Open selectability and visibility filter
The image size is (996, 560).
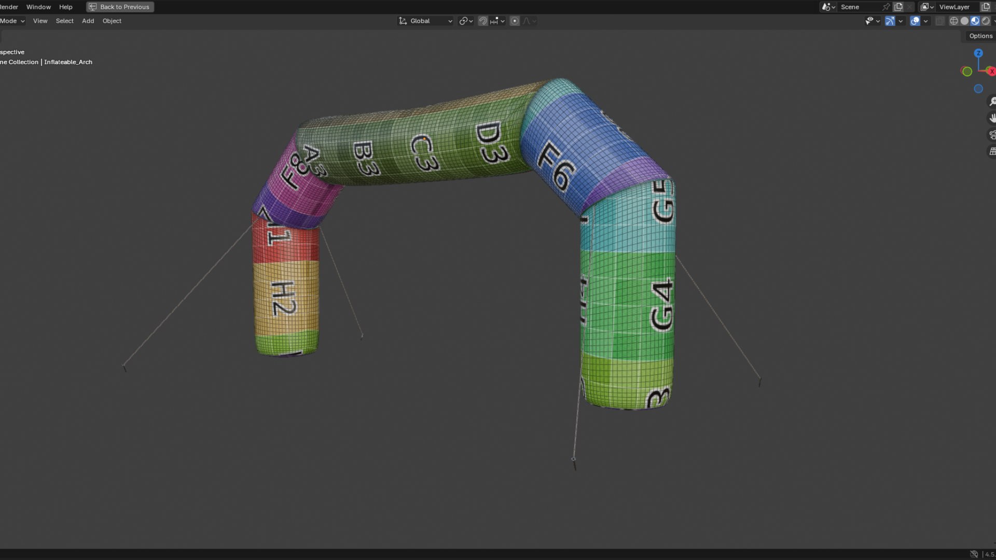(873, 21)
